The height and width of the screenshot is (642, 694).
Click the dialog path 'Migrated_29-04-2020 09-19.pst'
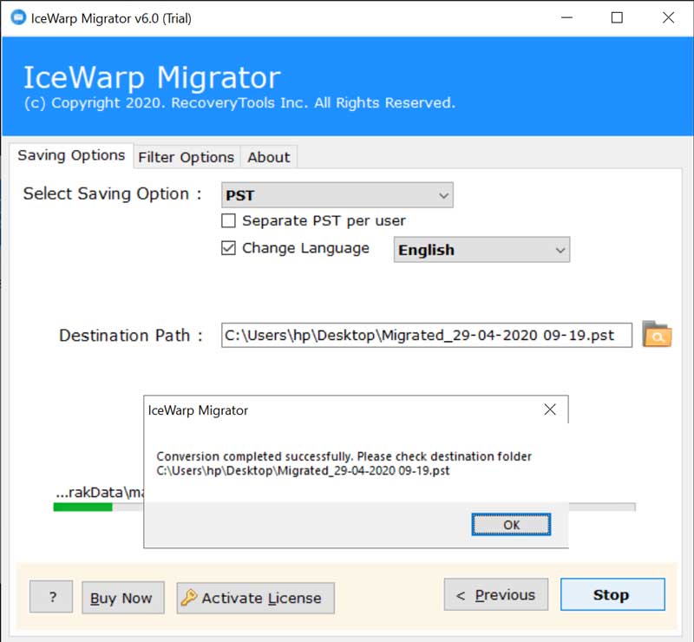click(363, 470)
